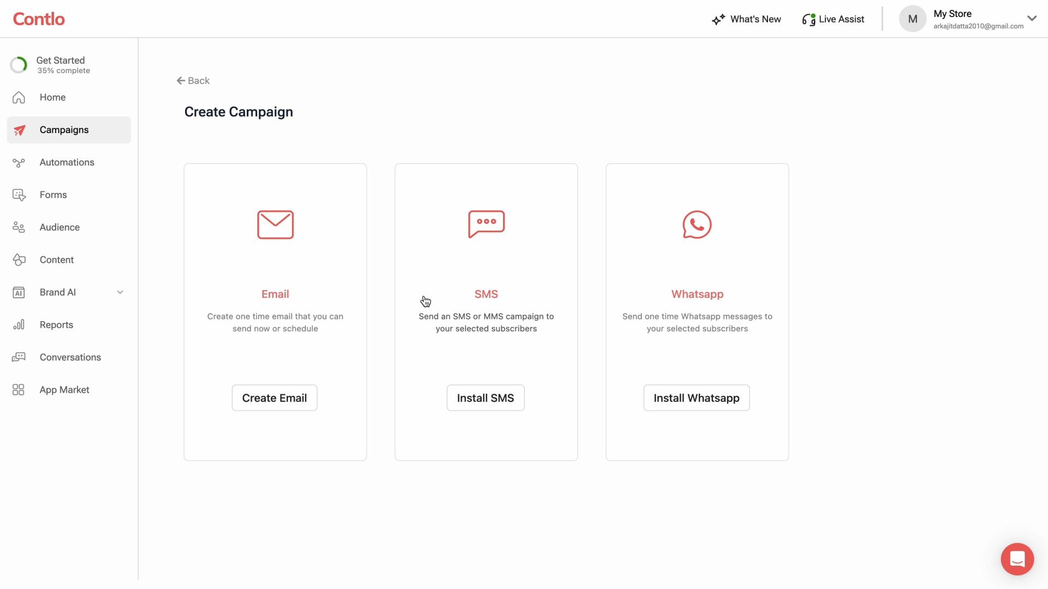Click the "35% complete" text

click(63, 71)
